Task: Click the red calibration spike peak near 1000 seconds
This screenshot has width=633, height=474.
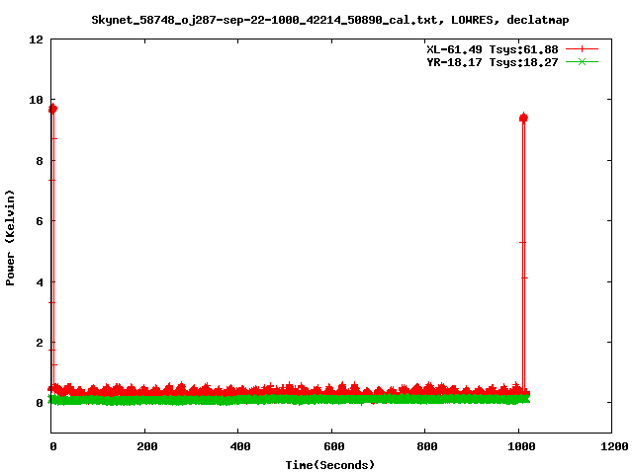Action: [523, 118]
